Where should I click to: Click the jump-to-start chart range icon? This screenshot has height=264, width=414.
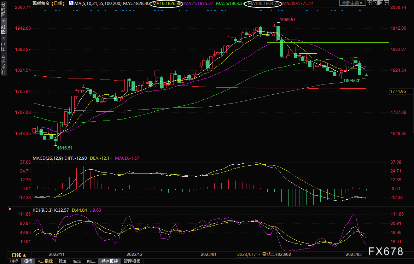pos(375,3)
